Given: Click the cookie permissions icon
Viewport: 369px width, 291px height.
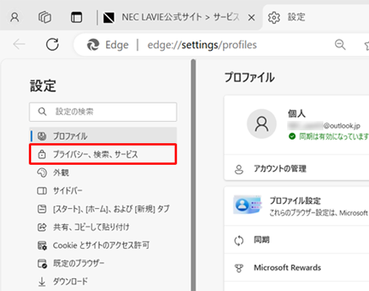Looking at the screenshot, I should click(42, 245).
